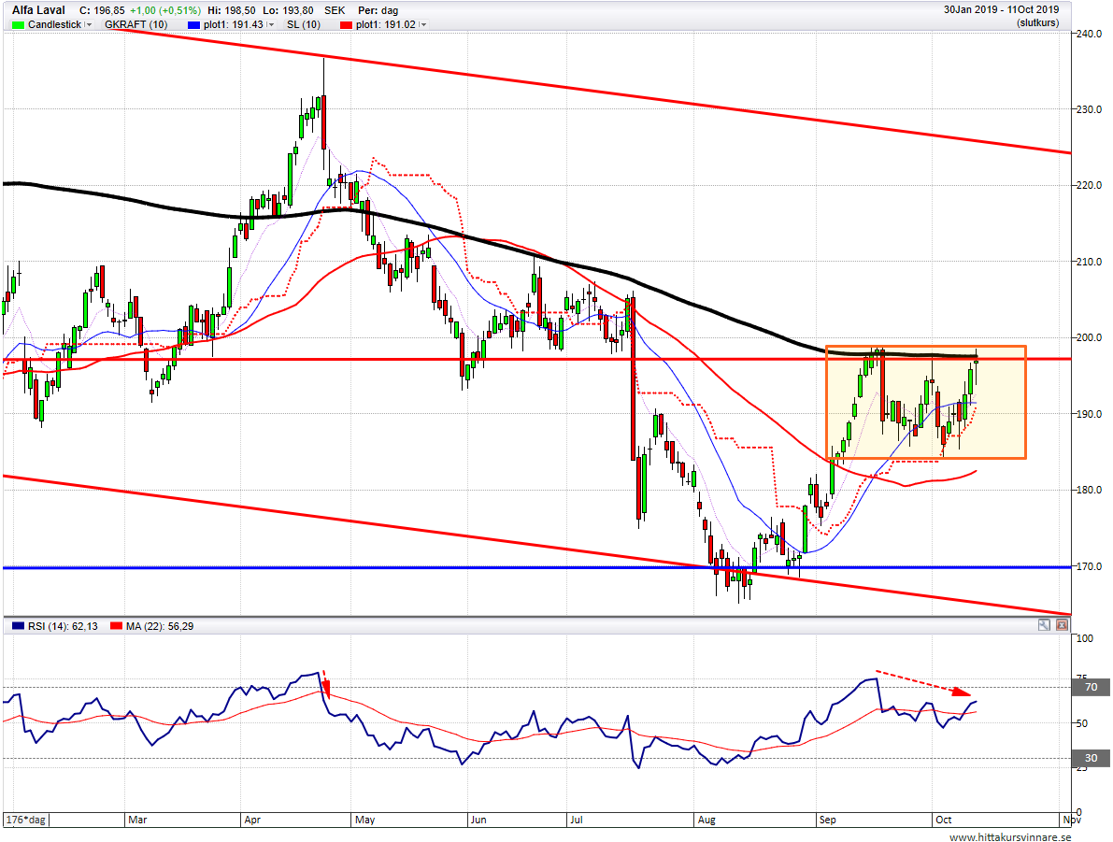Select the SL (10) indicator label

(303, 24)
